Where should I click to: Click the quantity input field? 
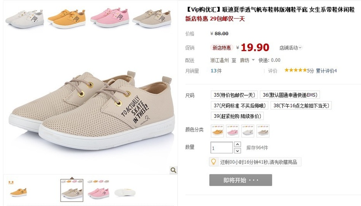[x=222, y=148]
